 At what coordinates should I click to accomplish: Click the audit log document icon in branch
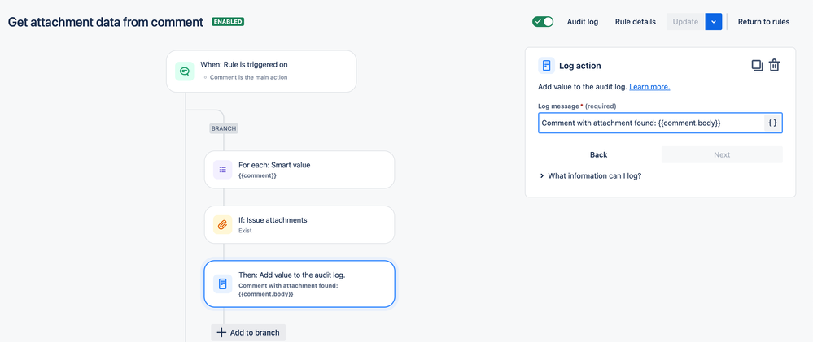pyautogui.click(x=222, y=284)
